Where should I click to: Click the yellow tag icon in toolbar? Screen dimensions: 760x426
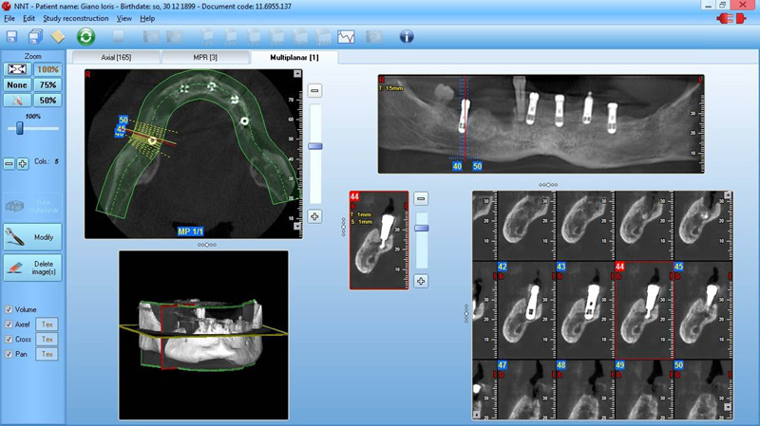pyautogui.click(x=58, y=37)
